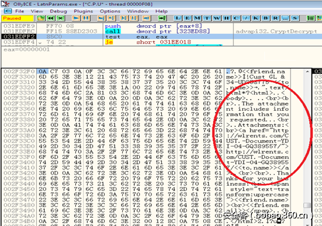
Task: Open the Window menu
Action: (x=138, y=11)
